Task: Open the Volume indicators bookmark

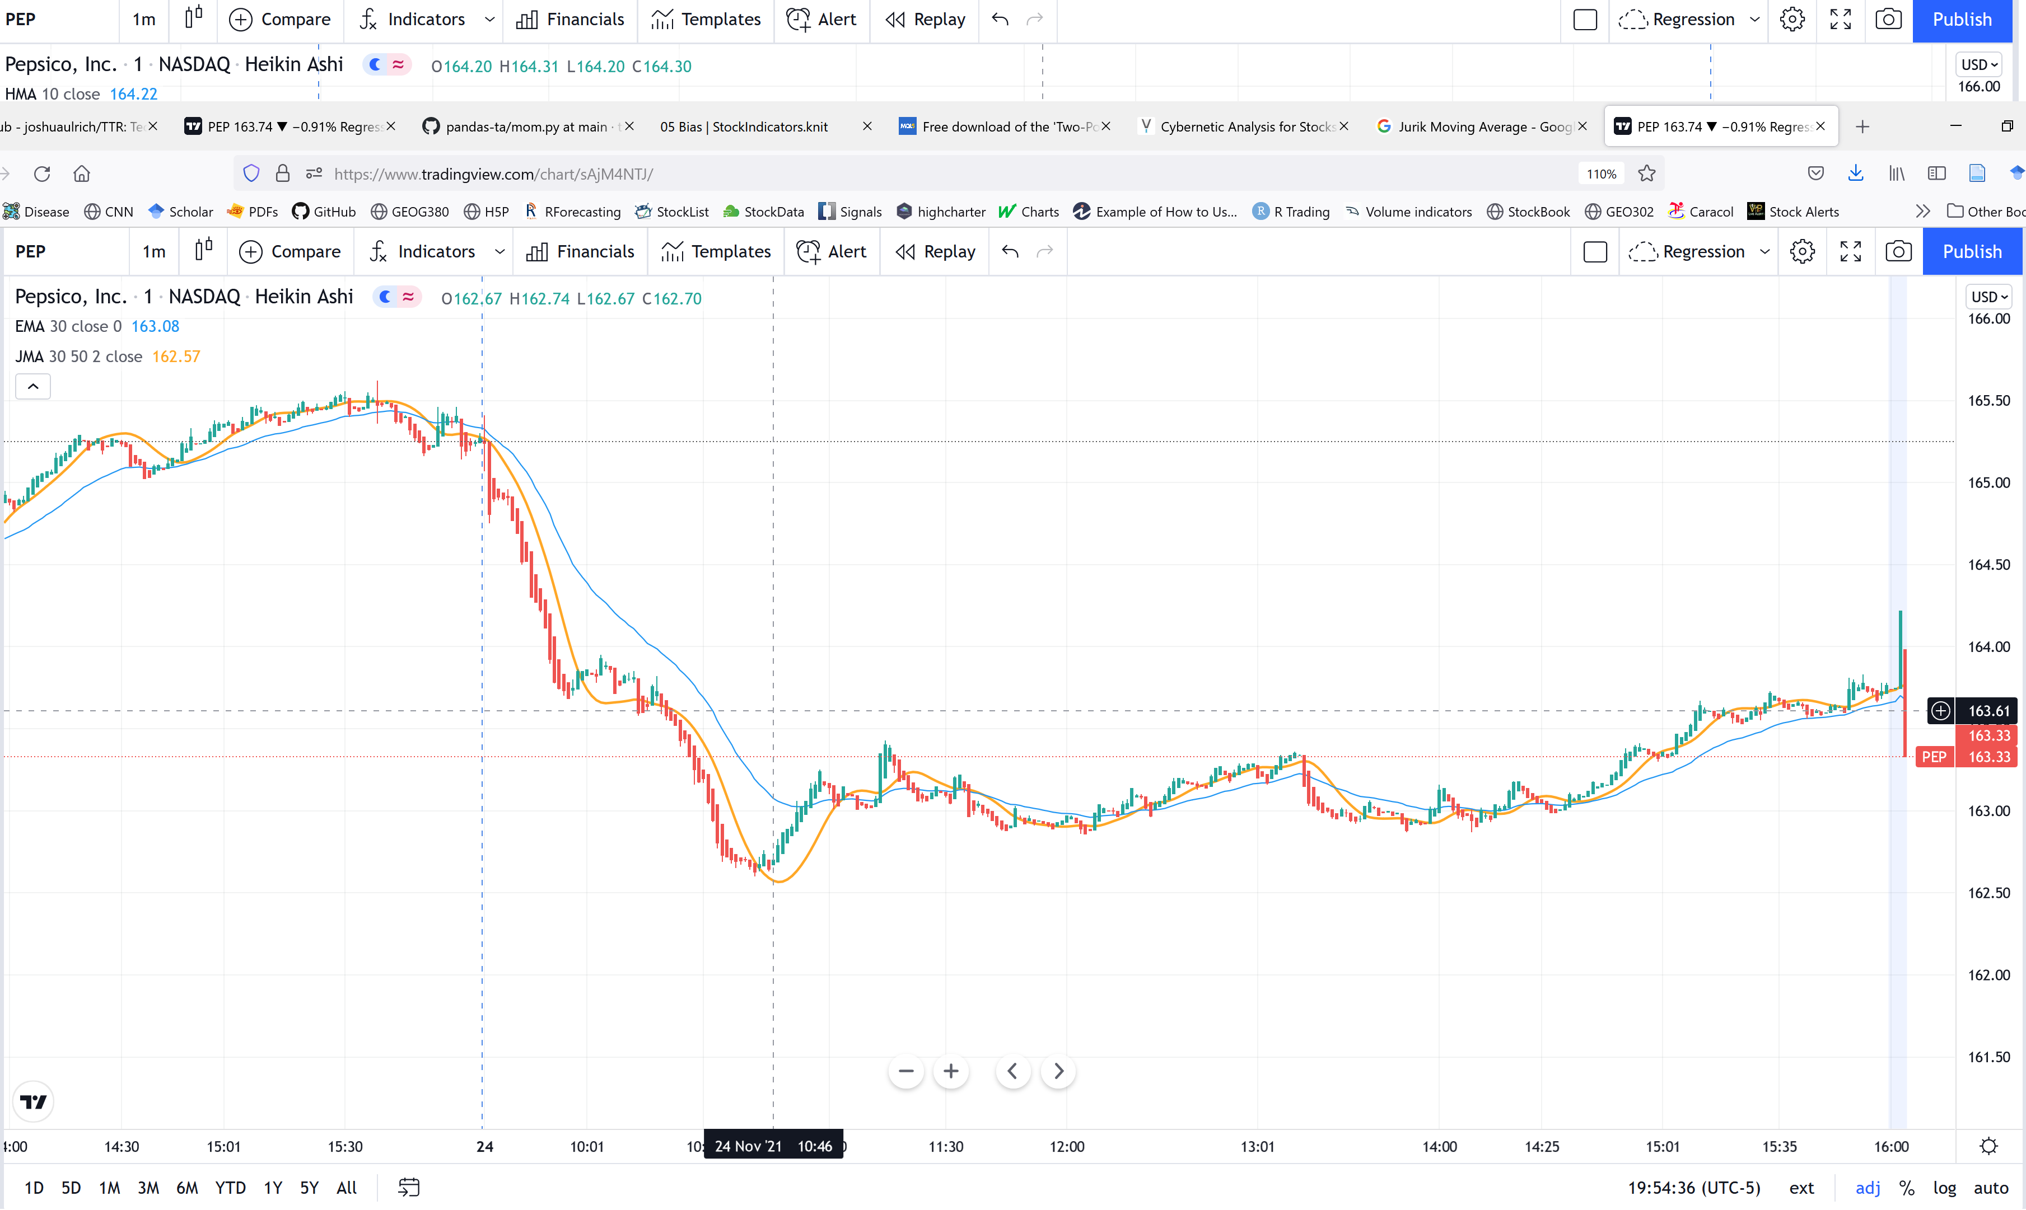Action: click(1408, 212)
